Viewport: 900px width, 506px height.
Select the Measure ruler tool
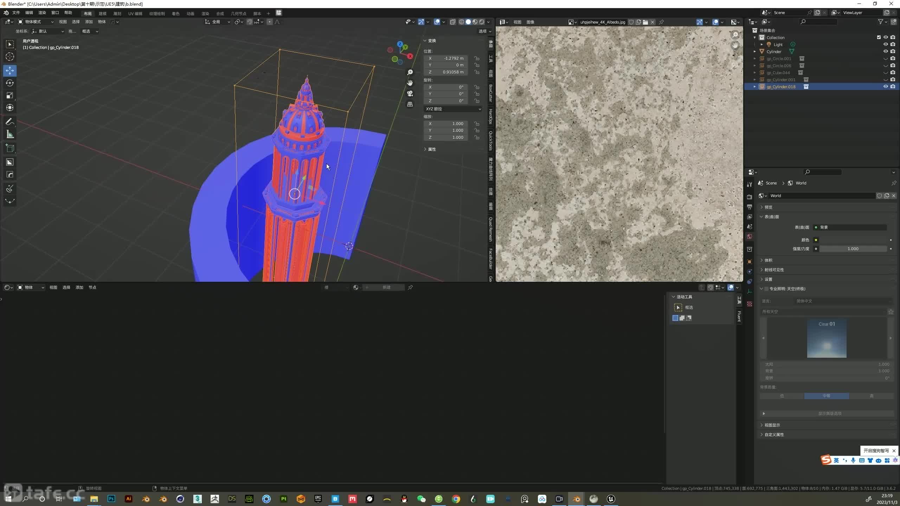[x=10, y=134]
